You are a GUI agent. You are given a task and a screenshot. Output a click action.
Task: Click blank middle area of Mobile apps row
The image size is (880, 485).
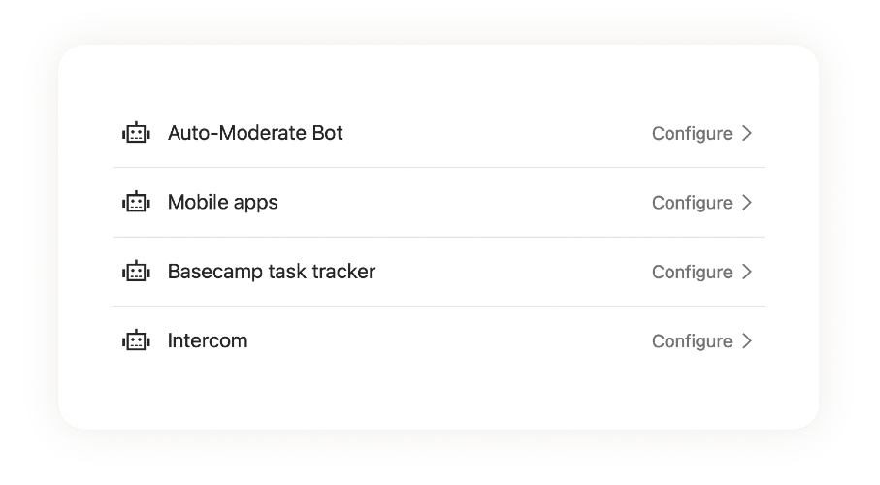tap(466, 202)
